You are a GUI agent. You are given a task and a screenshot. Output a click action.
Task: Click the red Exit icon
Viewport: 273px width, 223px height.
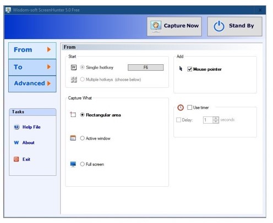click(17, 159)
